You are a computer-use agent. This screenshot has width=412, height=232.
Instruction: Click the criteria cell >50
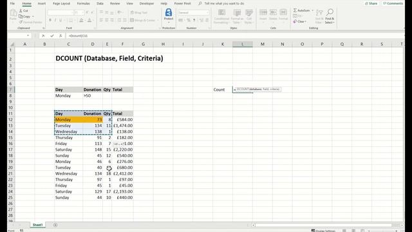[x=93, y=96]
